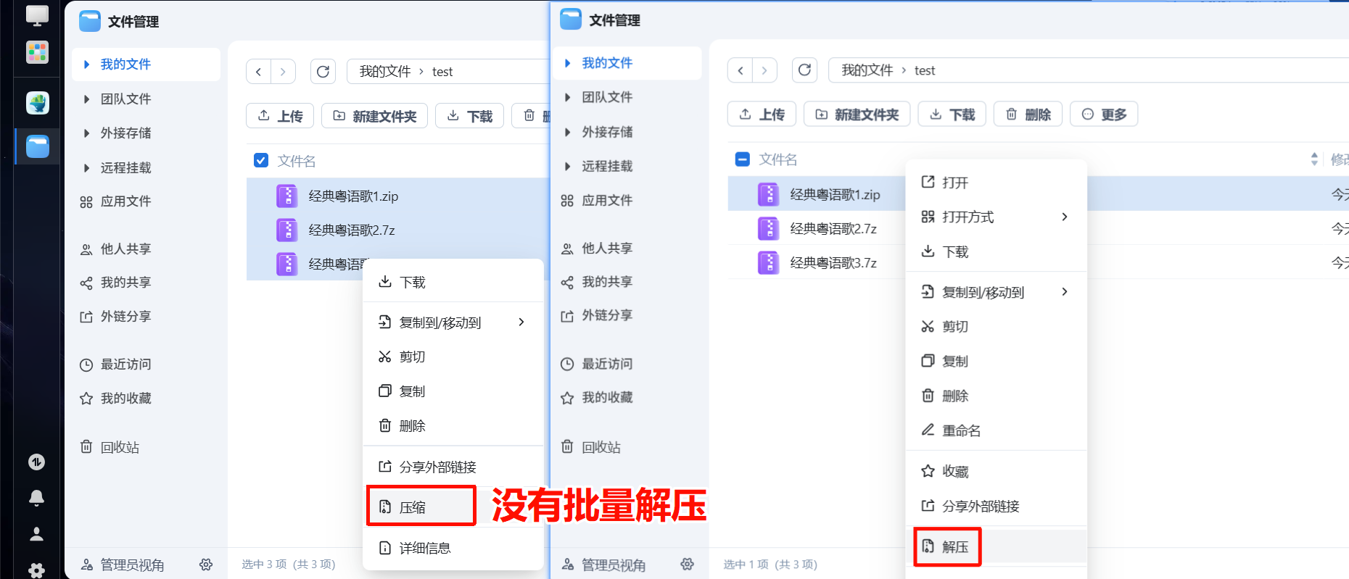Screen dimensions: 1349x579
Task: Open the system settings gear in the dock
Action: [36, 570]
